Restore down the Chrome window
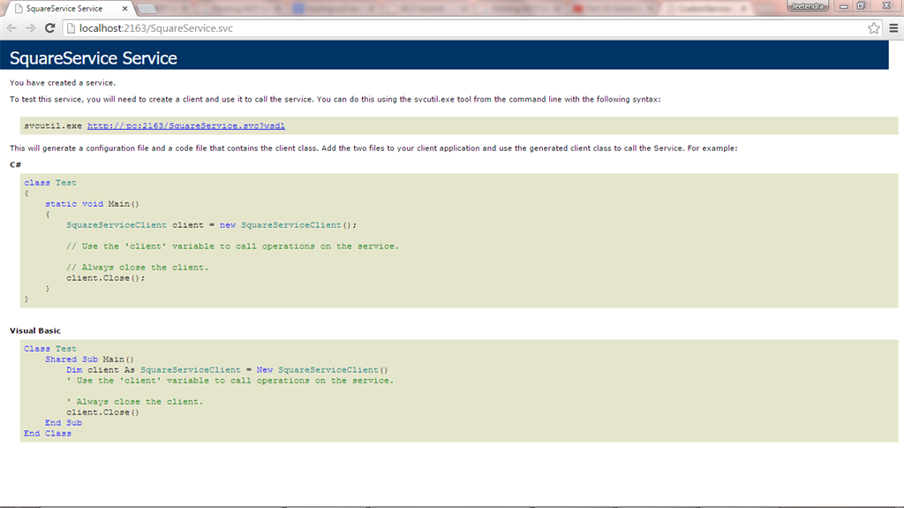 pyautogui.click(x=861, y=6)
